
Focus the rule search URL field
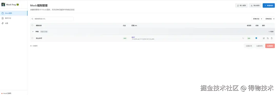tap(52, 19)
